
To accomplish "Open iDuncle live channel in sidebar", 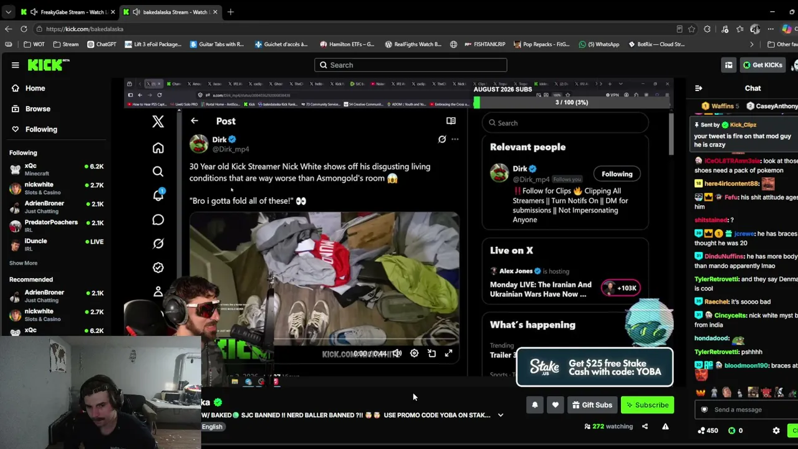I will (56, 244).
